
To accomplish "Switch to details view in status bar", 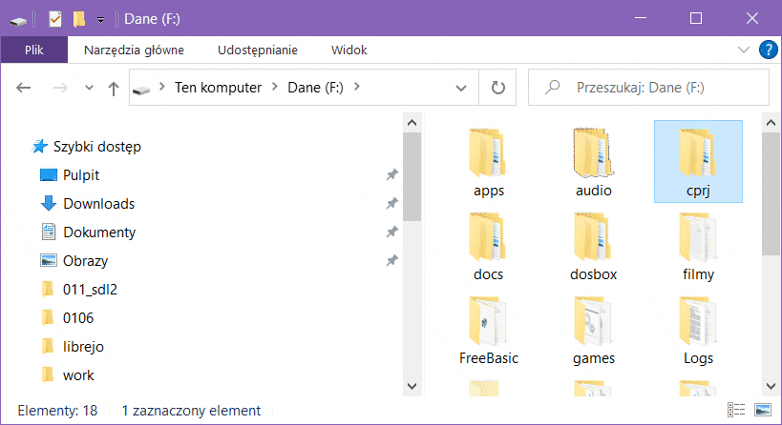I will point(737,411).
